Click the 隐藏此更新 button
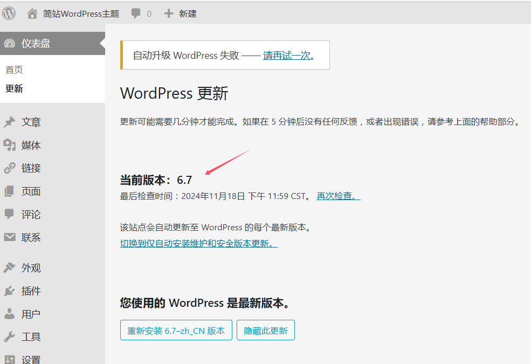The height and width of the screenshot is (364, 531). [x=266, y=330]
